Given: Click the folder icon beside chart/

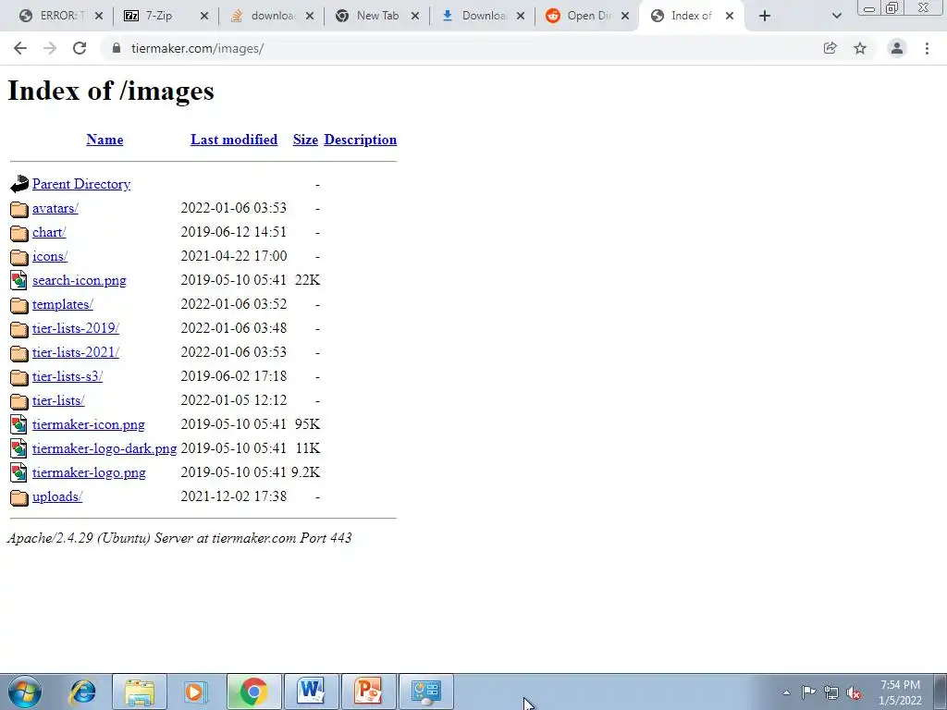Looking at the screenshot, I should [18, 233].
